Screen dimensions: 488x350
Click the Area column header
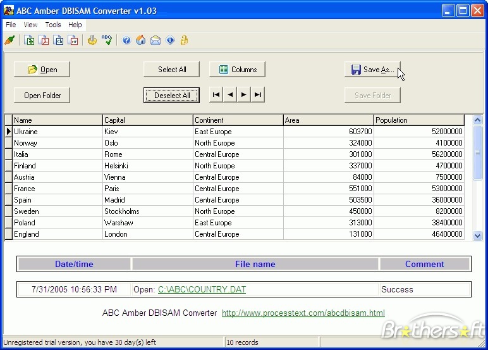pos(329,120)
